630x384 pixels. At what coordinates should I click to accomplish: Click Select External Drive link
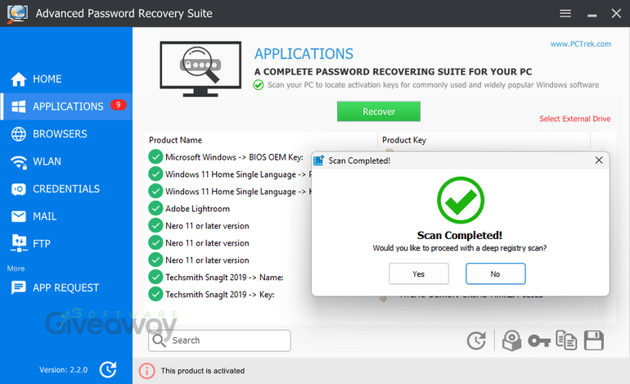(x=574, y=119)
